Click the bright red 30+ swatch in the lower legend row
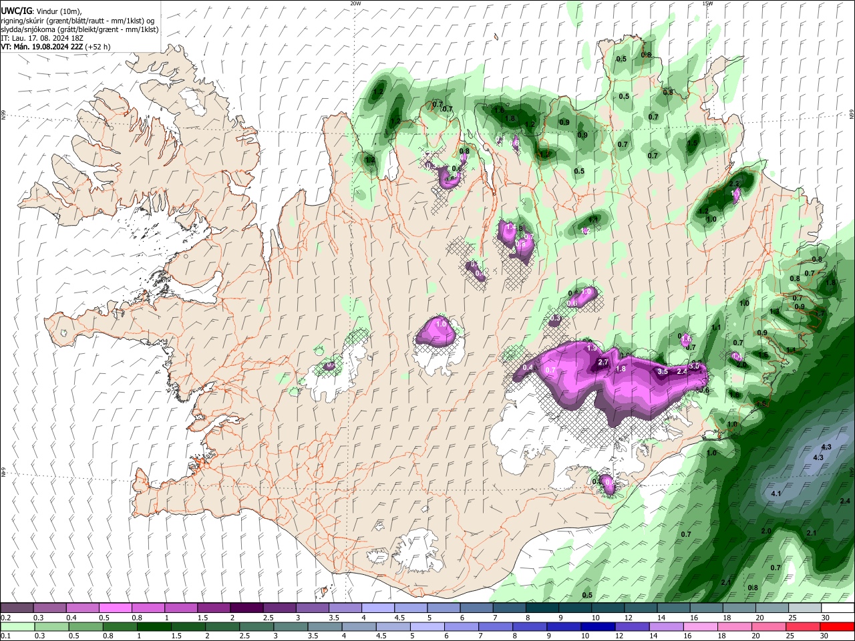The width and height of the screenshot is (855, 641). point(838,626)
